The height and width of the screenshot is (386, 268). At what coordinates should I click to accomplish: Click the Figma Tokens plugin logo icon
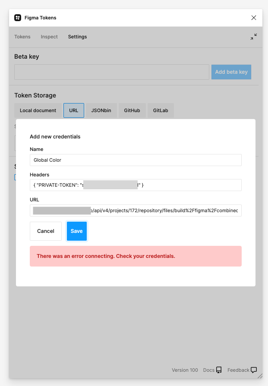pos(18,18)
